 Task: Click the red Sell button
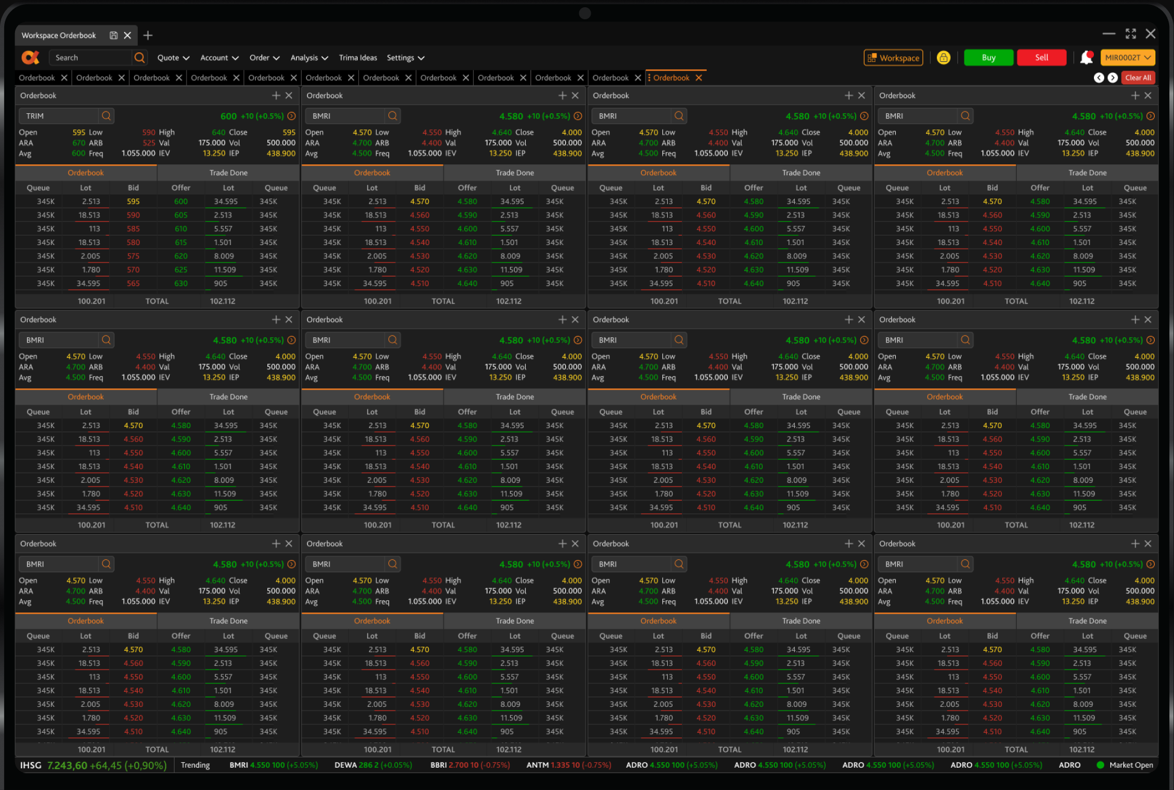(x=1042, y=58)
